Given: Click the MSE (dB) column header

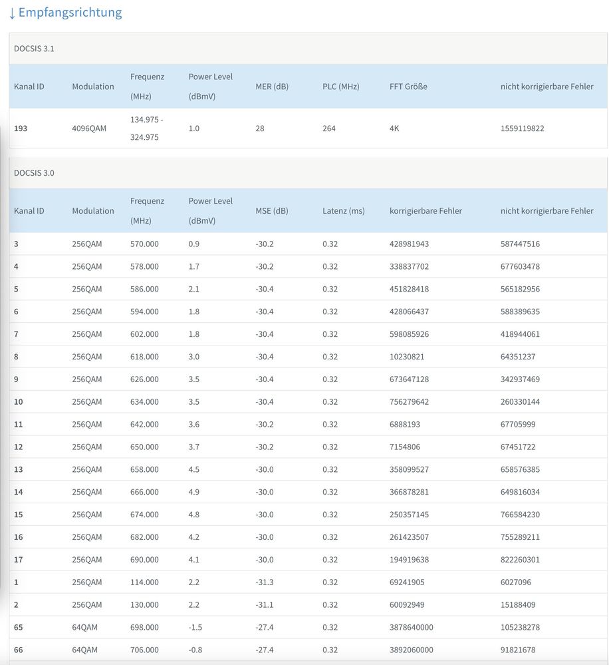Looking at the screenshot, I should [x=272, y=211].
